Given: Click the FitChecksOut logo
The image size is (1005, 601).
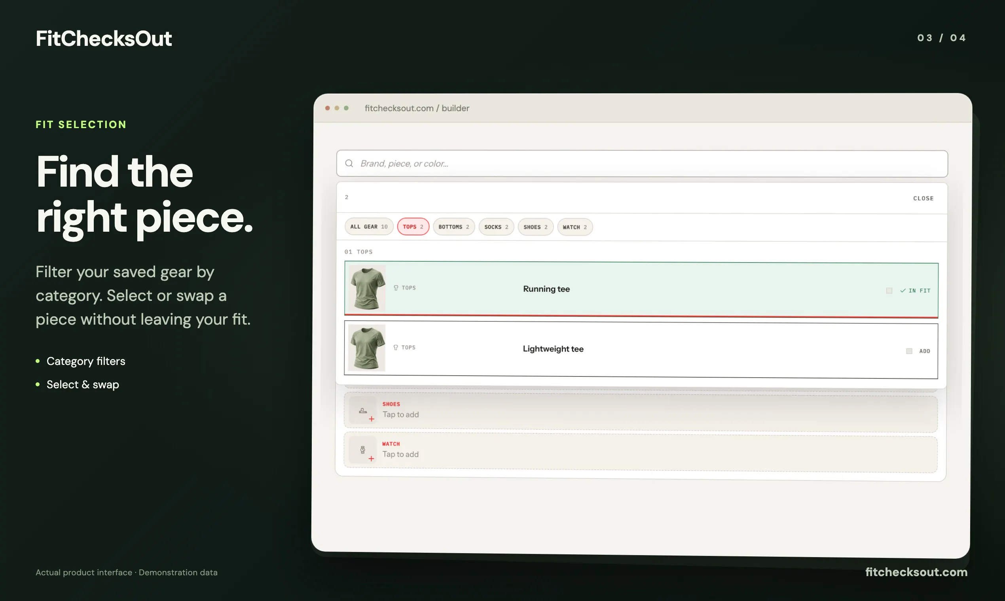Looking at the screenshot, I should 104,38.
